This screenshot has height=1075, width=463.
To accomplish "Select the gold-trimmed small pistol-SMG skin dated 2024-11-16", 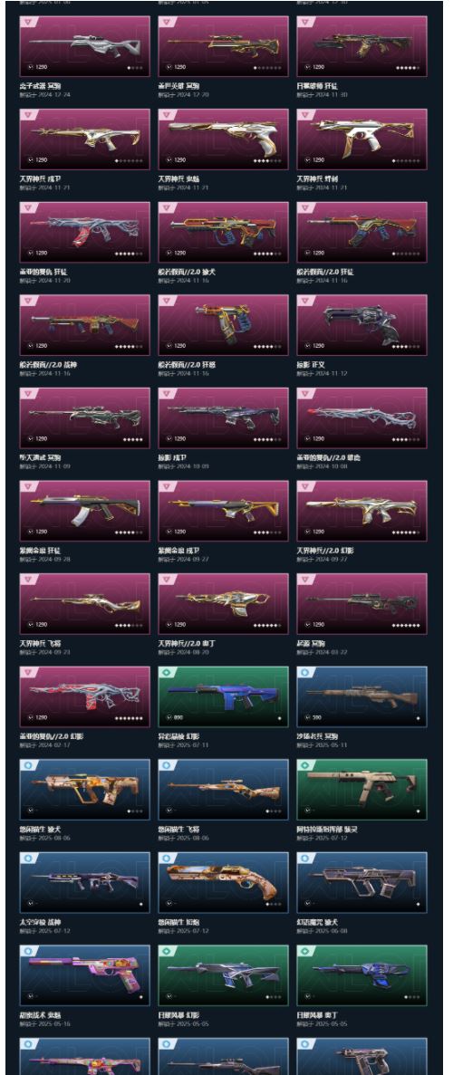I will 224,325.
